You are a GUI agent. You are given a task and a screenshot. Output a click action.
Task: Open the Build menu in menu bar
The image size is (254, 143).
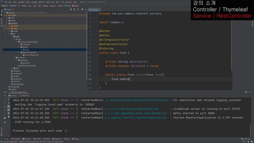tap(48, 2)
